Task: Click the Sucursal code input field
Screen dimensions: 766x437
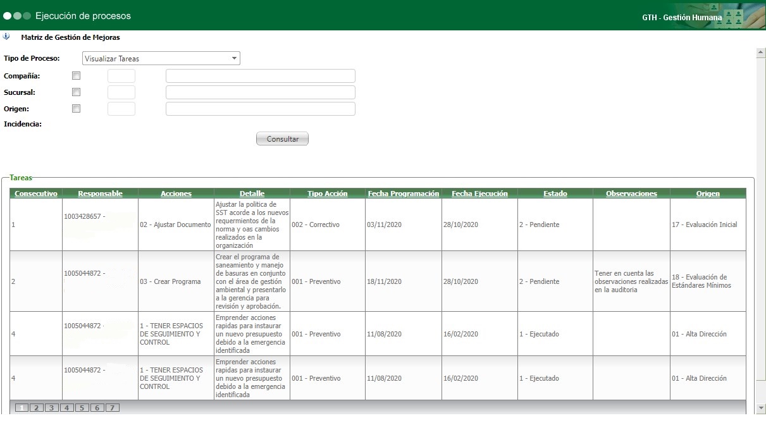Action: [x=121, y=92]
